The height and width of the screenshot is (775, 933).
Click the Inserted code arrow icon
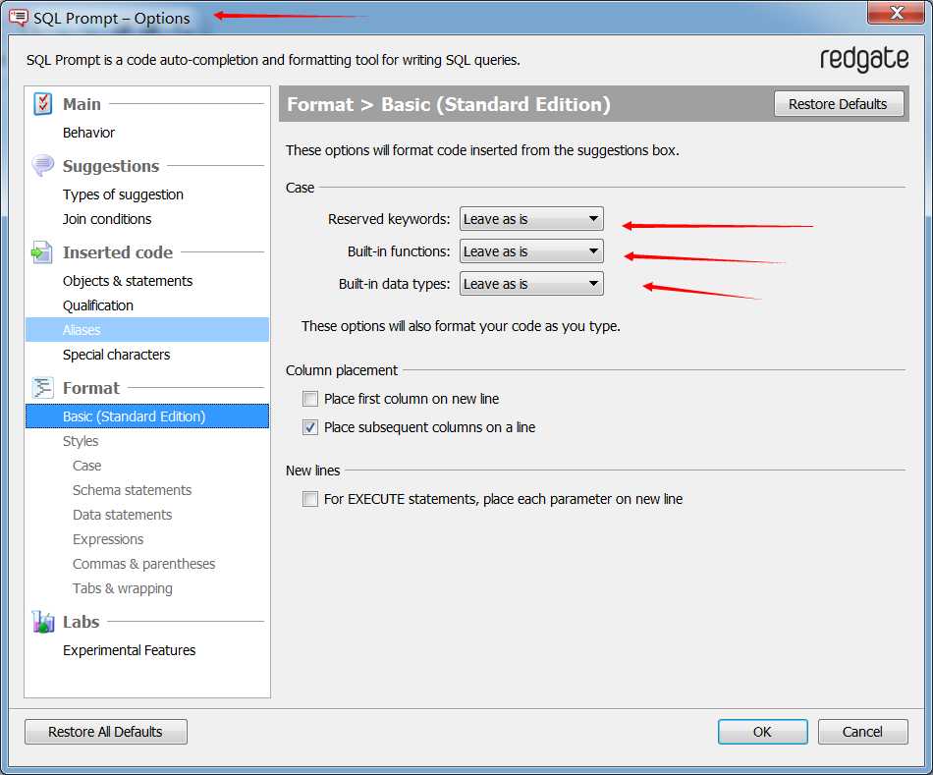click(42, 252)
